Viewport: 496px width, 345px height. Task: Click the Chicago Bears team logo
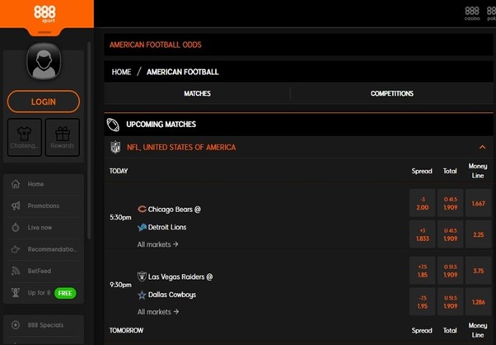point(142,209)
